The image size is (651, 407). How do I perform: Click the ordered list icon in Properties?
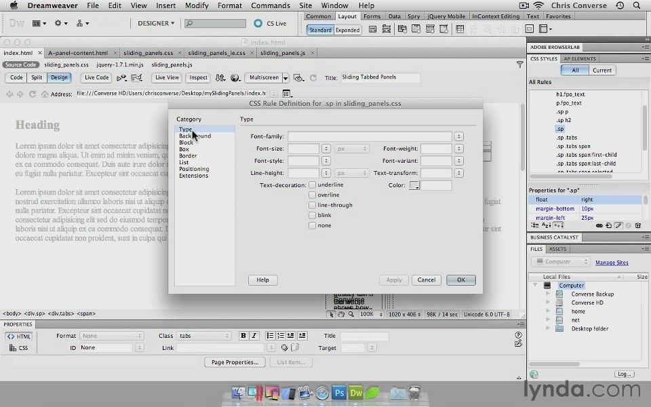(281, 336)
